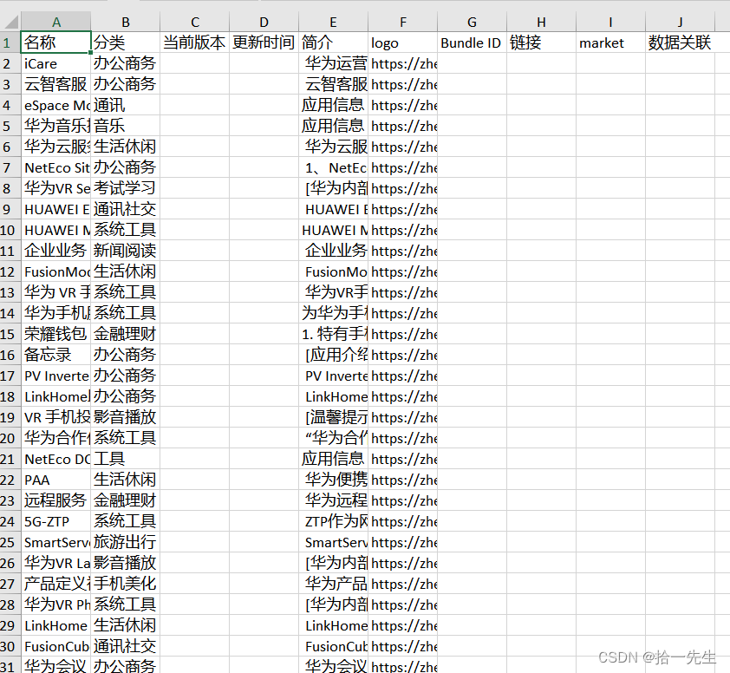Select column F header
The height and width of the screenshot is (673, 730).
pos(402,22)
